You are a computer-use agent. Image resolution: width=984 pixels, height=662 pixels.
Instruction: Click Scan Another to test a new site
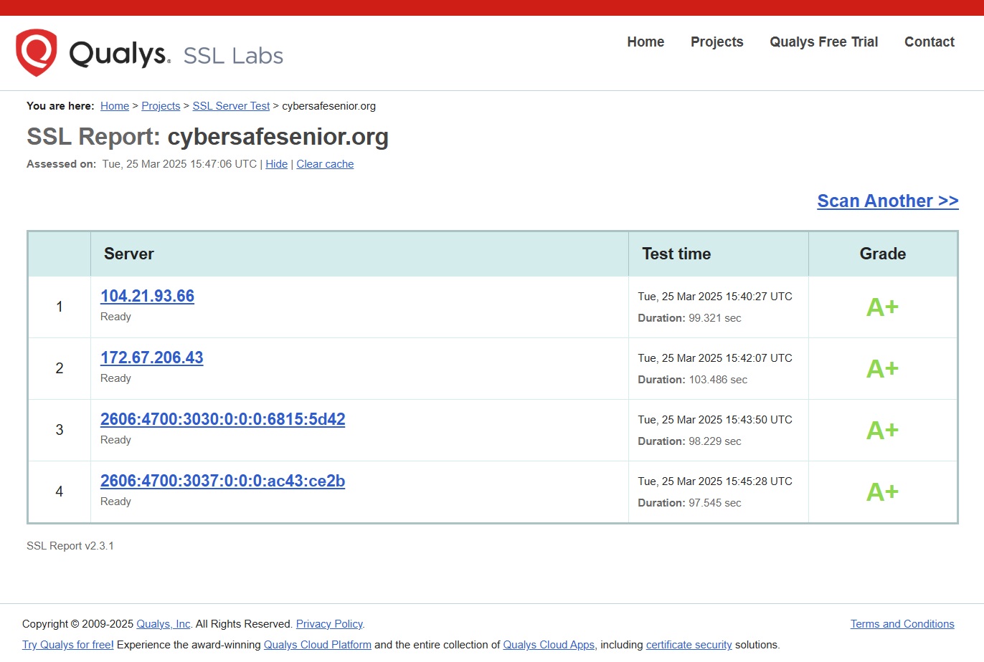click(887, 201)
